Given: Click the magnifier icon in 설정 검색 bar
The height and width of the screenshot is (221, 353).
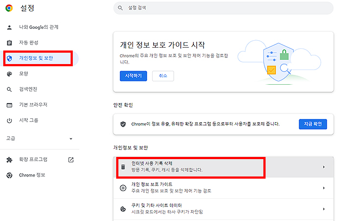Looking at the screenshot, I should [x=121, y=8].
